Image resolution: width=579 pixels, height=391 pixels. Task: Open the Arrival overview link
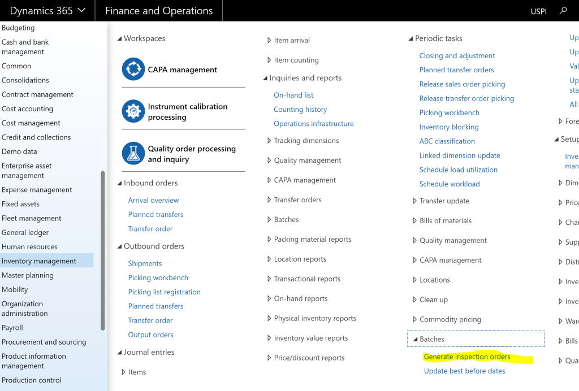153,201
